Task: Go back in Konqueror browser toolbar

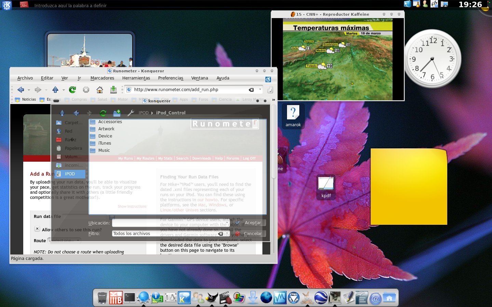Action: pyautogui.click(x=21, y=90)
